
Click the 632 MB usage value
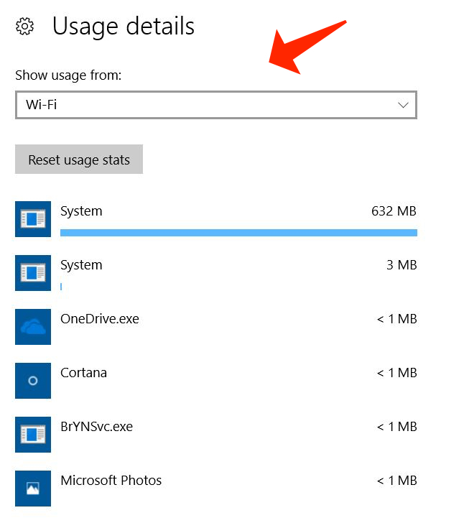coord(394,211)
